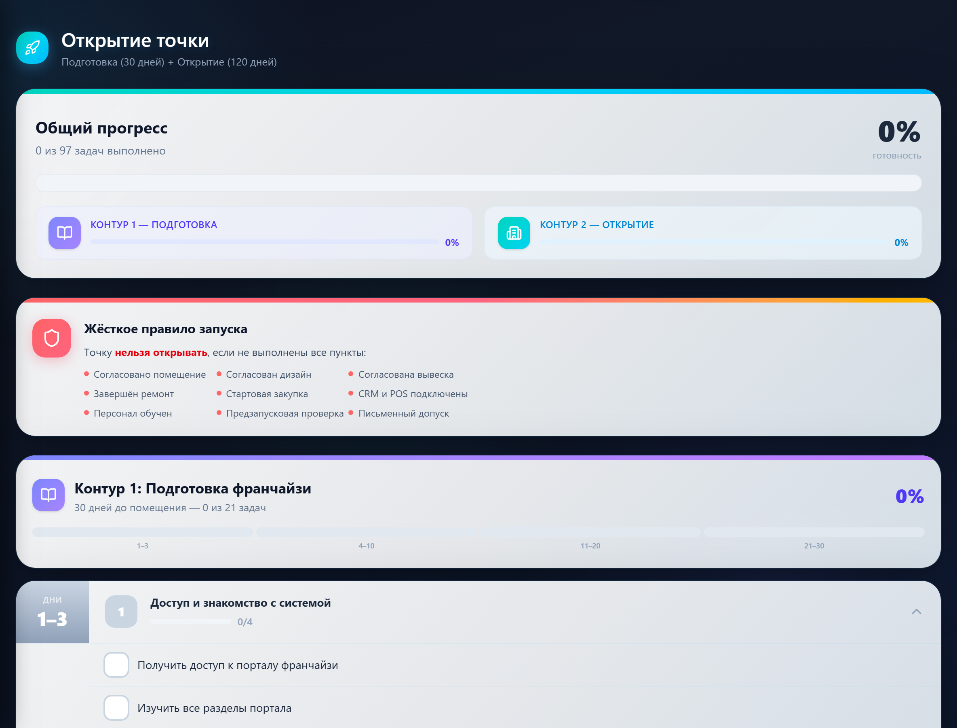Click the teal building icon for Контур 2
Image resolution: width=957 pixels, height=728 pixels.
click(x=514, y=233)
